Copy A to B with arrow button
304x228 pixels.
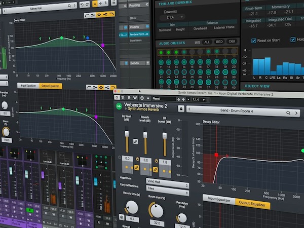[x=100, y=4]
